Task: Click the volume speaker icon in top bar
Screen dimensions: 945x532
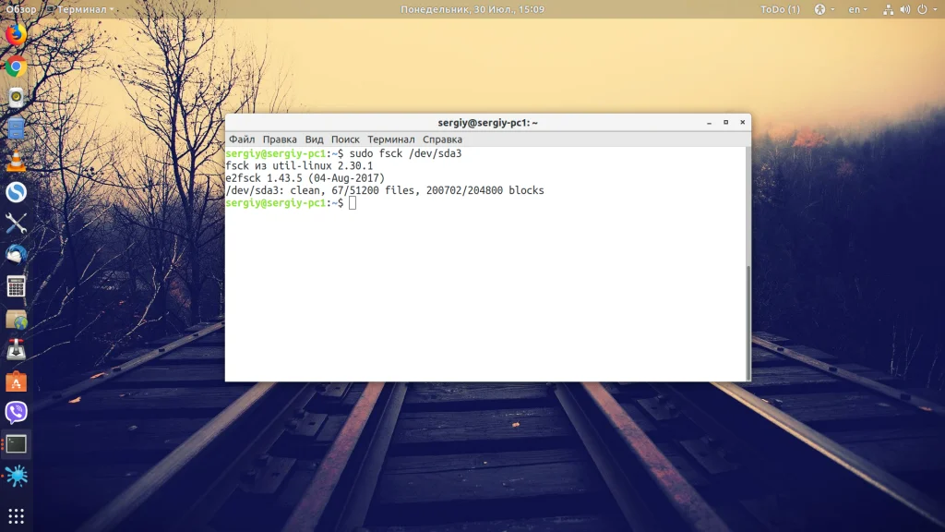Action: [904, 9]
